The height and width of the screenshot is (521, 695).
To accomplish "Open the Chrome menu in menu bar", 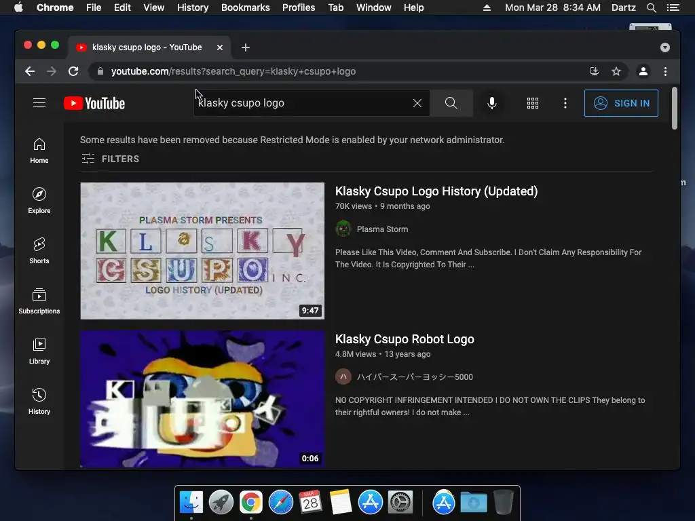I will [x=55, y=7].
